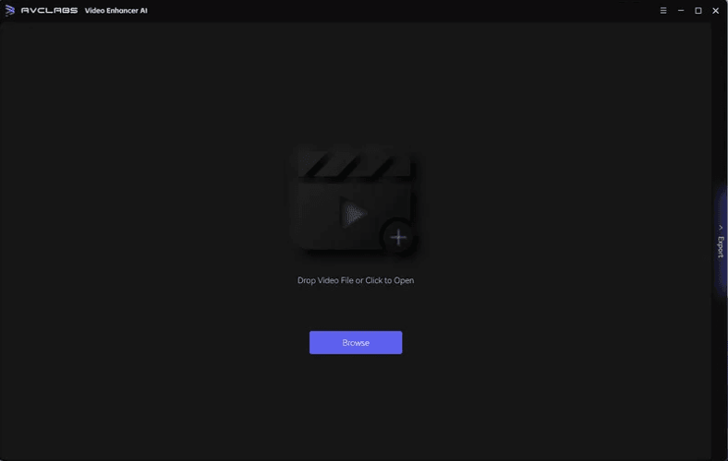Click 'Drop Video File or Click to Open' text
Image resolution: width=728 pixels, height=461 pixels.
coord(356,280)
